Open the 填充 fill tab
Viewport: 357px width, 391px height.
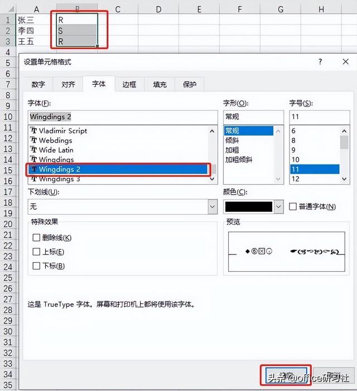160,85
